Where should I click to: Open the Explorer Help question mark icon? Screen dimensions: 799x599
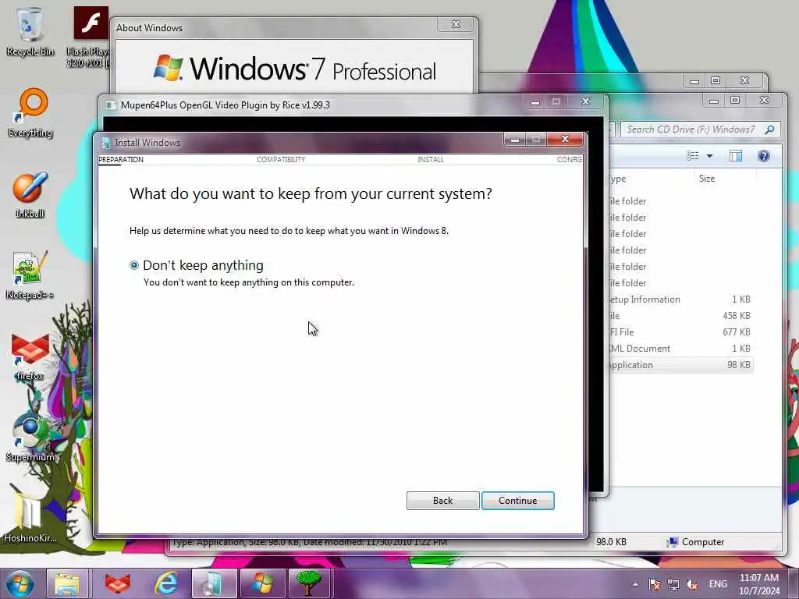pos(763,156)
